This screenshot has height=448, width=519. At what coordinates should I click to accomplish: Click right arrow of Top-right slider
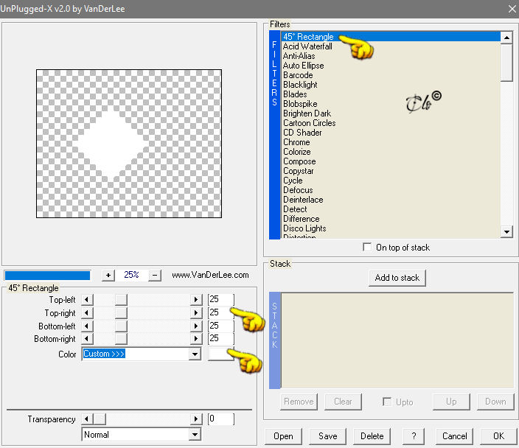pyautogui.click(x=196, y=313)
